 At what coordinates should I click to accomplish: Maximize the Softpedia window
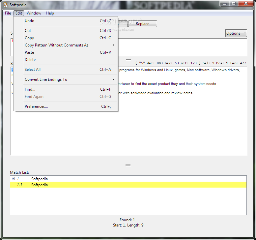pyautogui.click(x=234, y=3)
